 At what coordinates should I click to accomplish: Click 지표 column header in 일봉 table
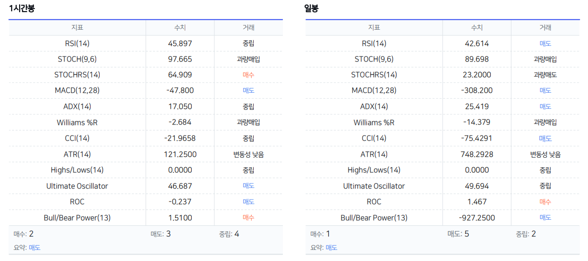(374, 27)
